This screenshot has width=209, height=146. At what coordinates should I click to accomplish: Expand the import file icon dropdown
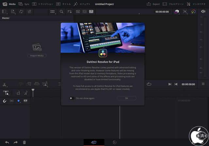click(13, 11)
